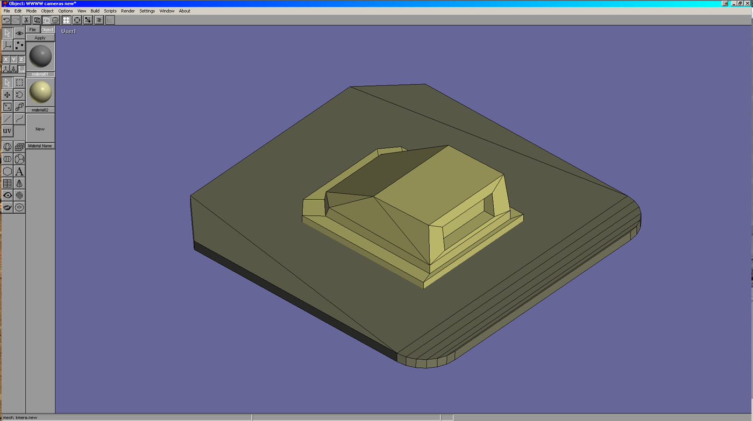Click the Redo arrow in the toolbar

[16, 20]
